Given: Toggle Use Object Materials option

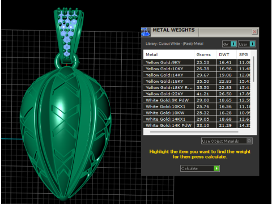Looking at the screenshot, I should coord(227,141).
